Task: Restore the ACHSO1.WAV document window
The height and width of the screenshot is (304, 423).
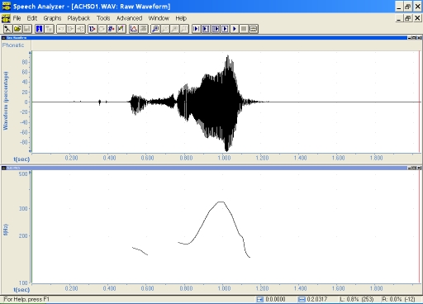Action: (x=408, y=18)
